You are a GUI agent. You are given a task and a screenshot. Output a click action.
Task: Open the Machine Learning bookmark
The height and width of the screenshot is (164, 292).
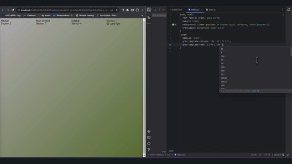tap(85, 15)
